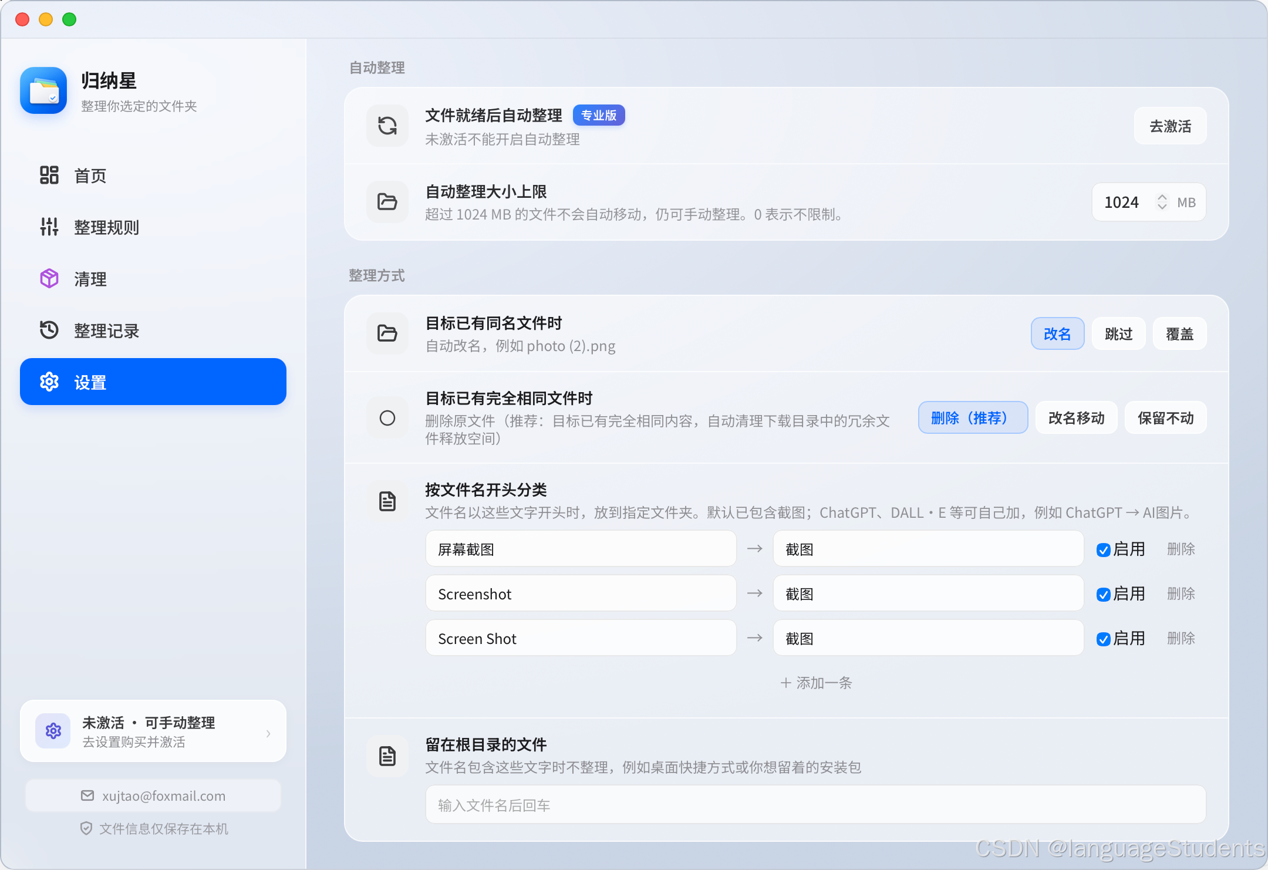
Task: Click the document icon beside 留在根目录的文件
Action: (x=387, y=756)
